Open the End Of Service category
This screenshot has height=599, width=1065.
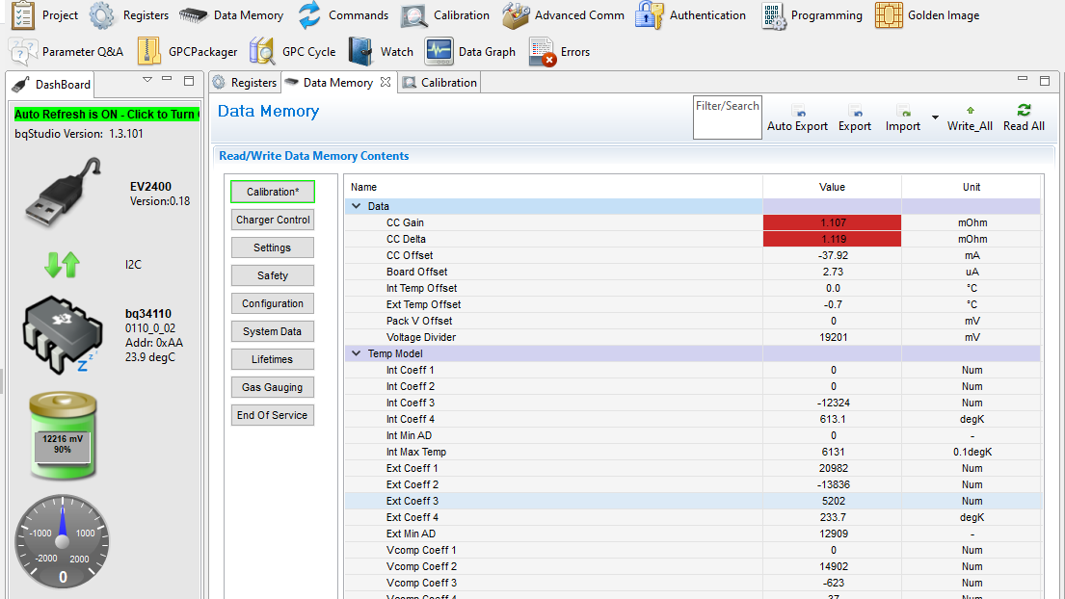(273, 415)
